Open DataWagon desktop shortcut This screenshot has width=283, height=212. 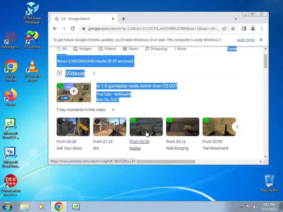click(11, 40)
